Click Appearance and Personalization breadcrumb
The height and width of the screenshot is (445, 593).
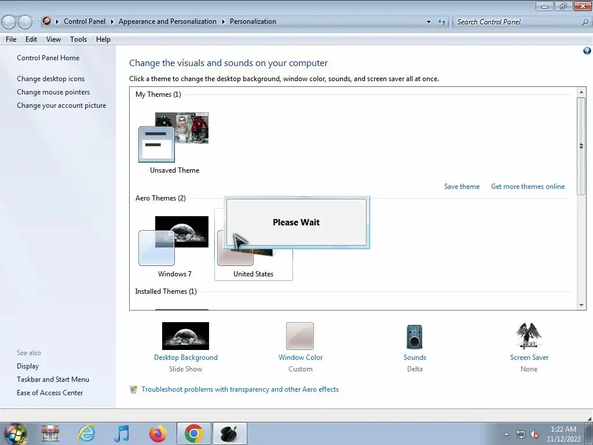tap(167, 21)
